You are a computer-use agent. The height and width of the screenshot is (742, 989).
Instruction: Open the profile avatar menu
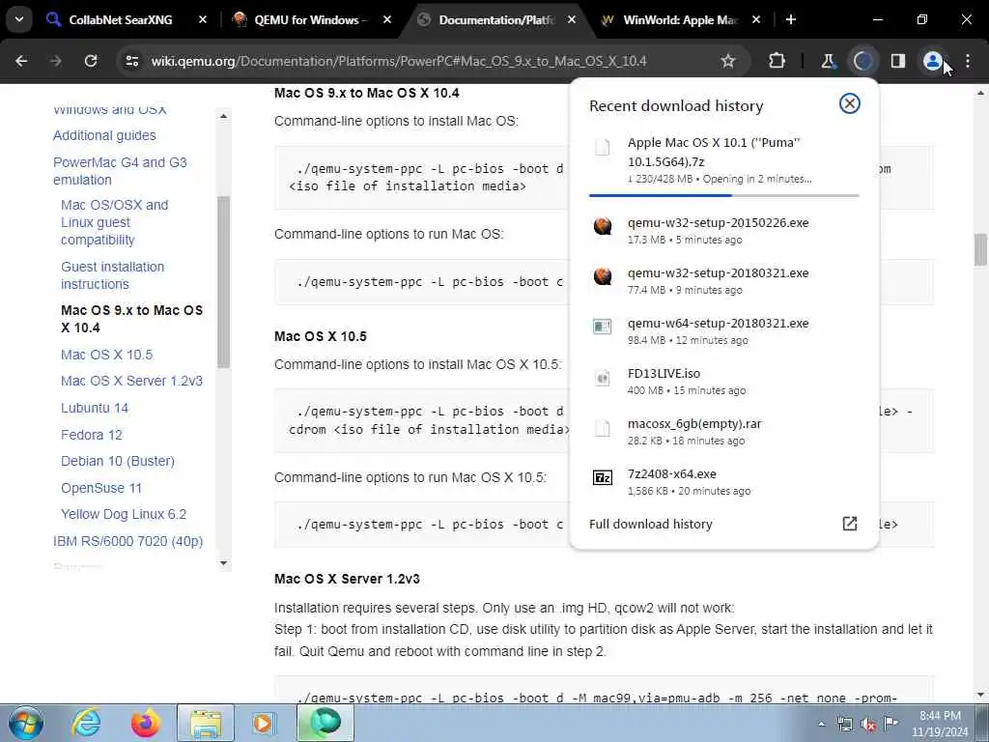tap(932, 61)
